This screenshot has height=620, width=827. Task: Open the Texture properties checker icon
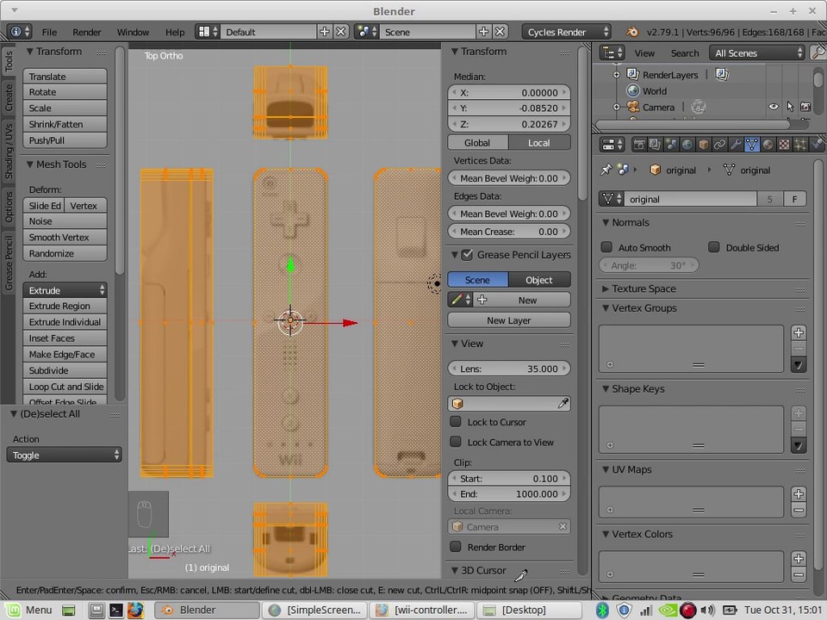[x=784, y=144]
